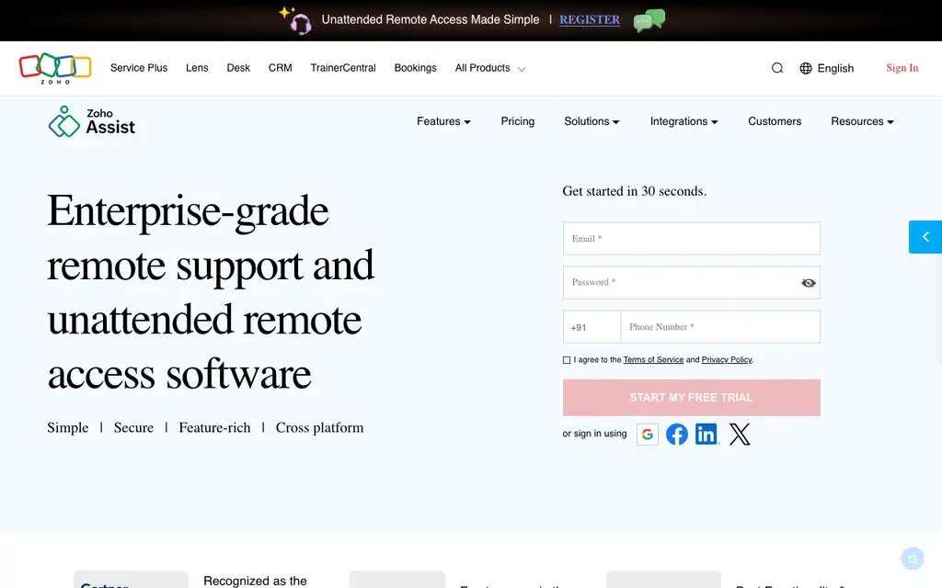Screen dimensions: 942x588
Task: Open Bookings in top navigation
Action: [415, 68]
